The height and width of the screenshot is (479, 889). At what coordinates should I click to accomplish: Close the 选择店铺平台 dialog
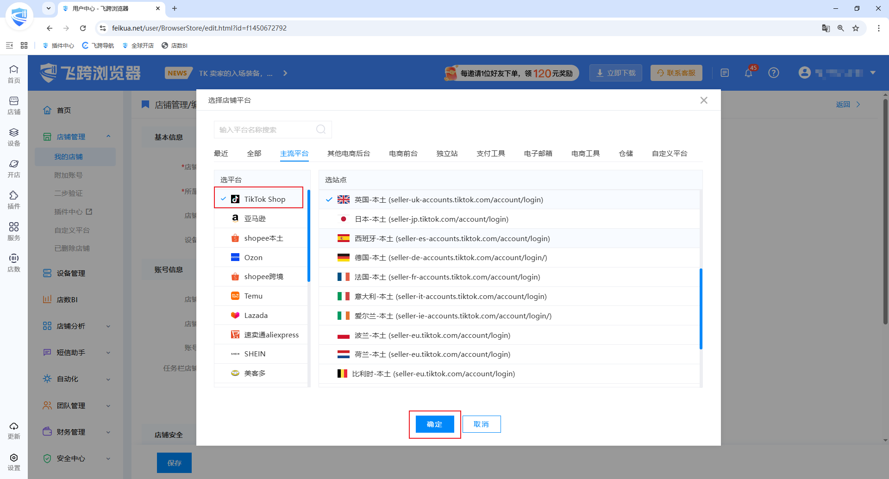click(x=704, y=100)
